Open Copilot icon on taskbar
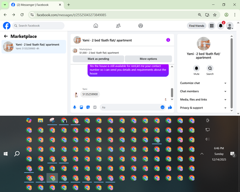This screenshot has width=240, height=192. tap(29, 120)
